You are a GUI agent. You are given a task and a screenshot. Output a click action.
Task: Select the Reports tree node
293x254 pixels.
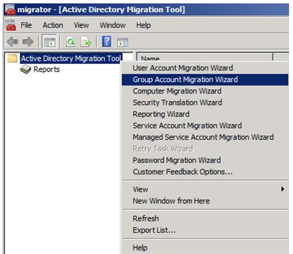[46, 69]
